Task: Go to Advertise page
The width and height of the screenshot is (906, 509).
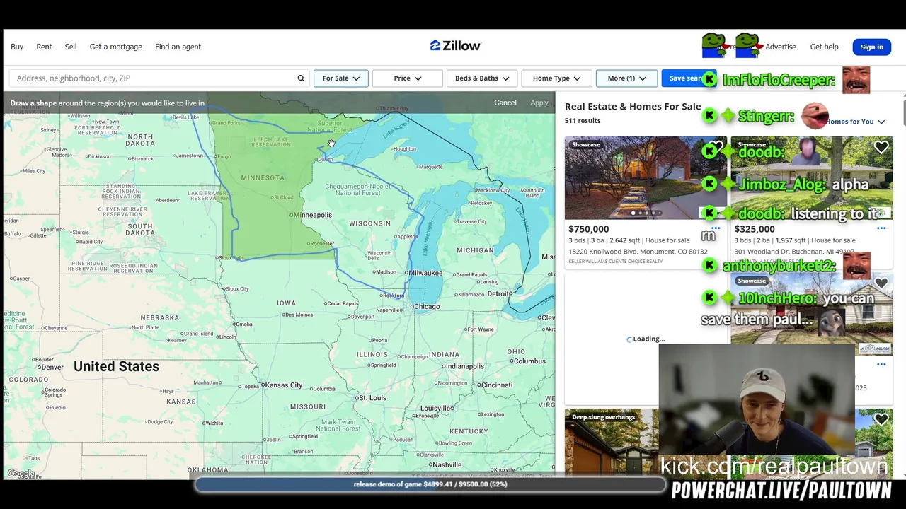Action: click(x=781, y=47)
